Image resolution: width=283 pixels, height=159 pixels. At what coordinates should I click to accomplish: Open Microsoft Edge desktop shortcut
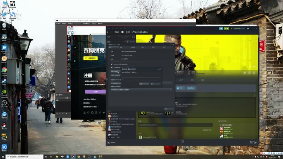tap(4, 49)
